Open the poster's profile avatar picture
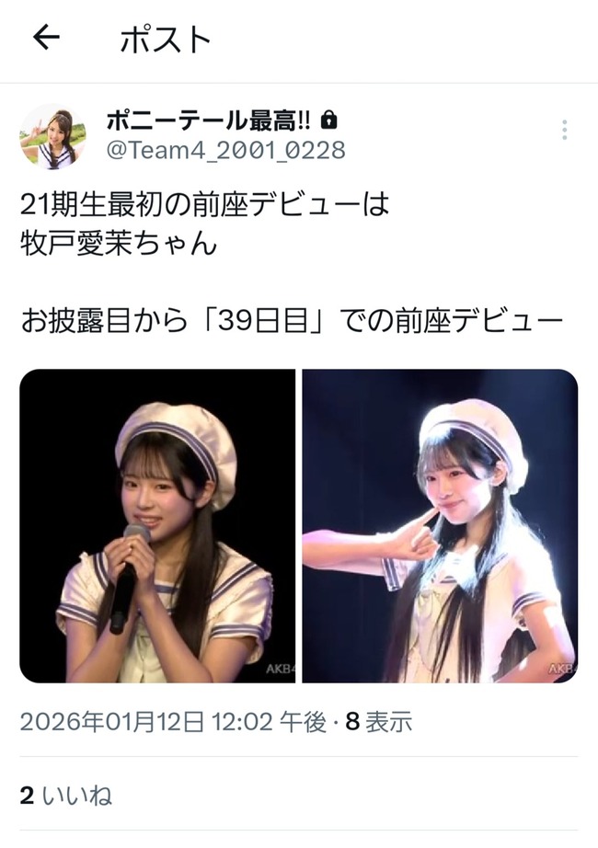Screen dimensions: 598x848 click(x=52, y=137)
